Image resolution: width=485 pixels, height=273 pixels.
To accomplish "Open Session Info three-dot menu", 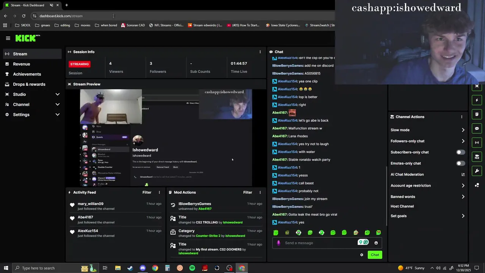I will (260, 52).
